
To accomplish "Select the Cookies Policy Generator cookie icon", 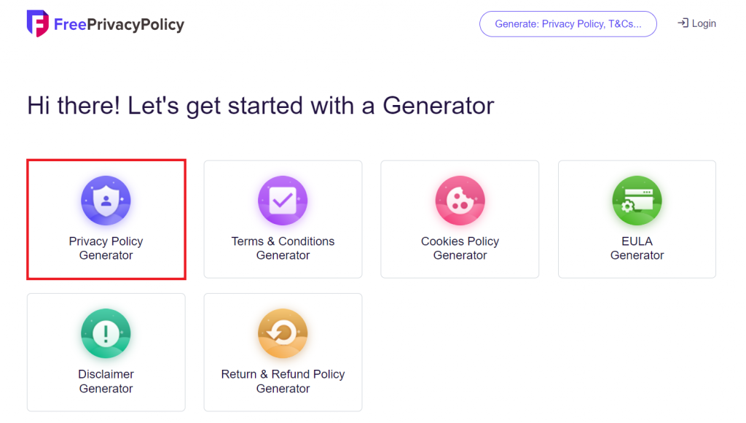I will [459, 200].
